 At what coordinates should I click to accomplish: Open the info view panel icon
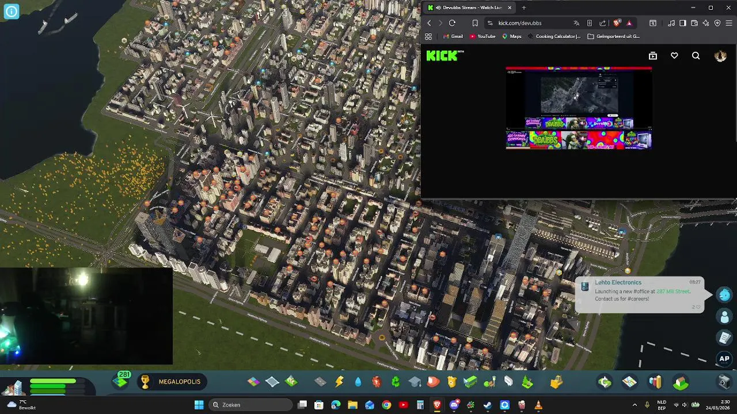tap(11, 11)
